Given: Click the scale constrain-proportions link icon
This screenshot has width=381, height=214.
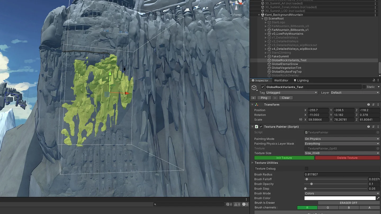Looking at the screenshot, I should [x=301, y=120].
